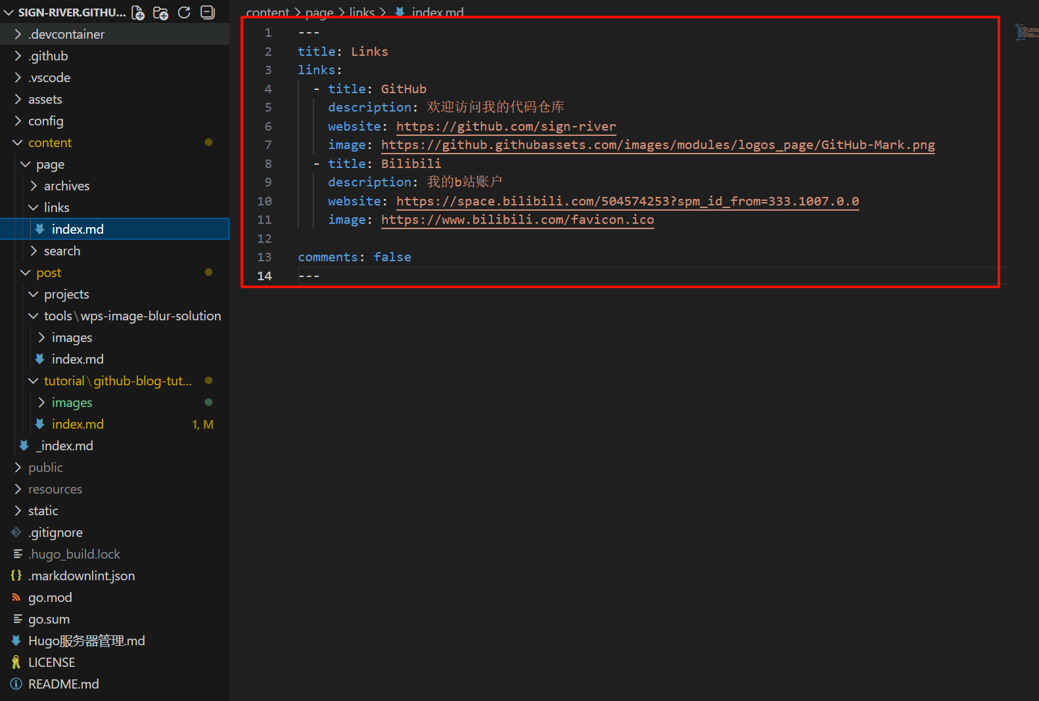1039x701 pixels.
Task: Click the RSS-style icon beside go.mod
Action: [x=16, y=597]
